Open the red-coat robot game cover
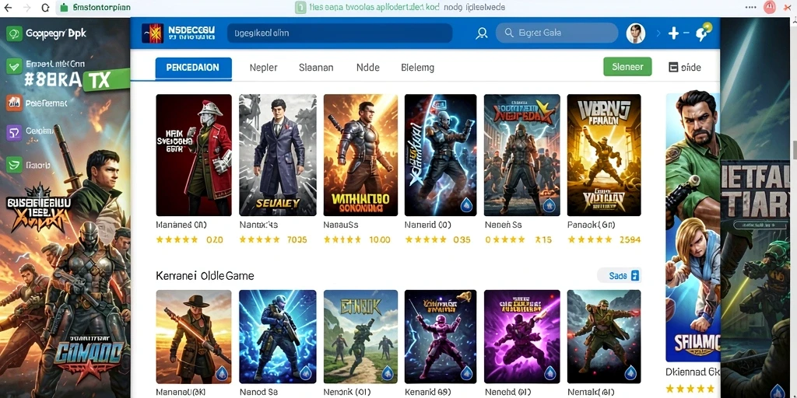 tap(194, 155)
